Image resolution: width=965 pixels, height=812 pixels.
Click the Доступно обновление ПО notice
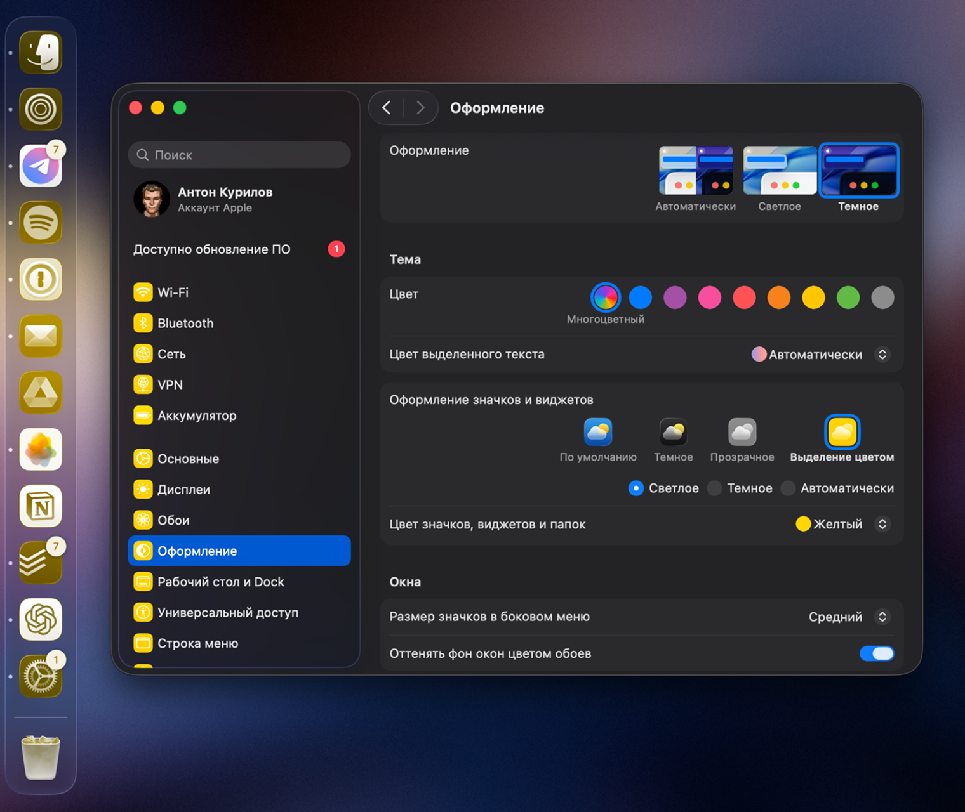pos(212,249)
